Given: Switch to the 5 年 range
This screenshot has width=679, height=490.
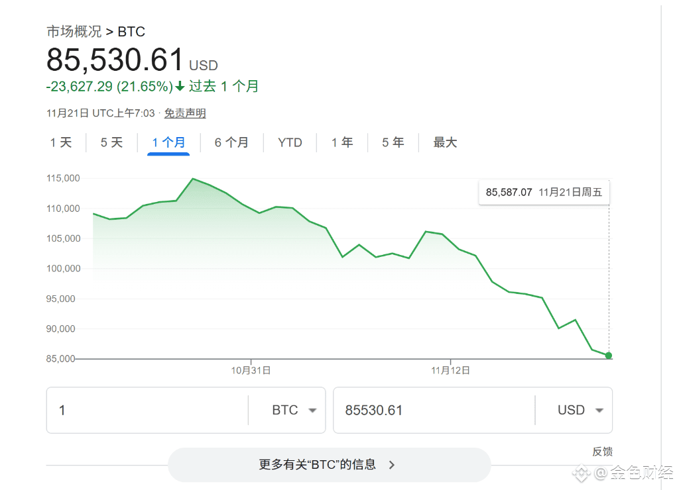Looking at the screenshot, I should pyautogui.click(x=393, y=142).
